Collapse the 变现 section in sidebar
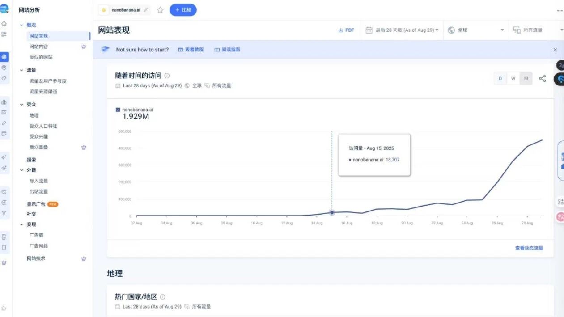This screenshot has width=564, height=317. [21, 224]
